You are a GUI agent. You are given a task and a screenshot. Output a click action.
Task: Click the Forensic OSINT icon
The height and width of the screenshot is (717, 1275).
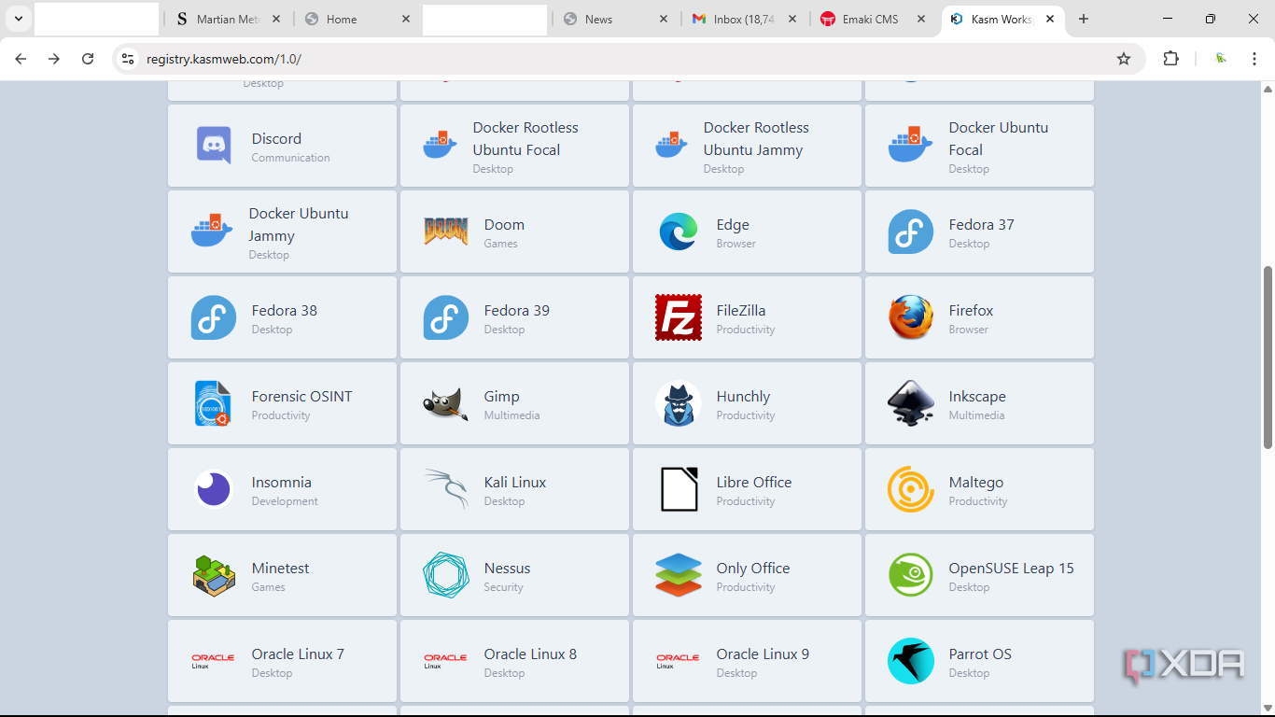[214, 403]
